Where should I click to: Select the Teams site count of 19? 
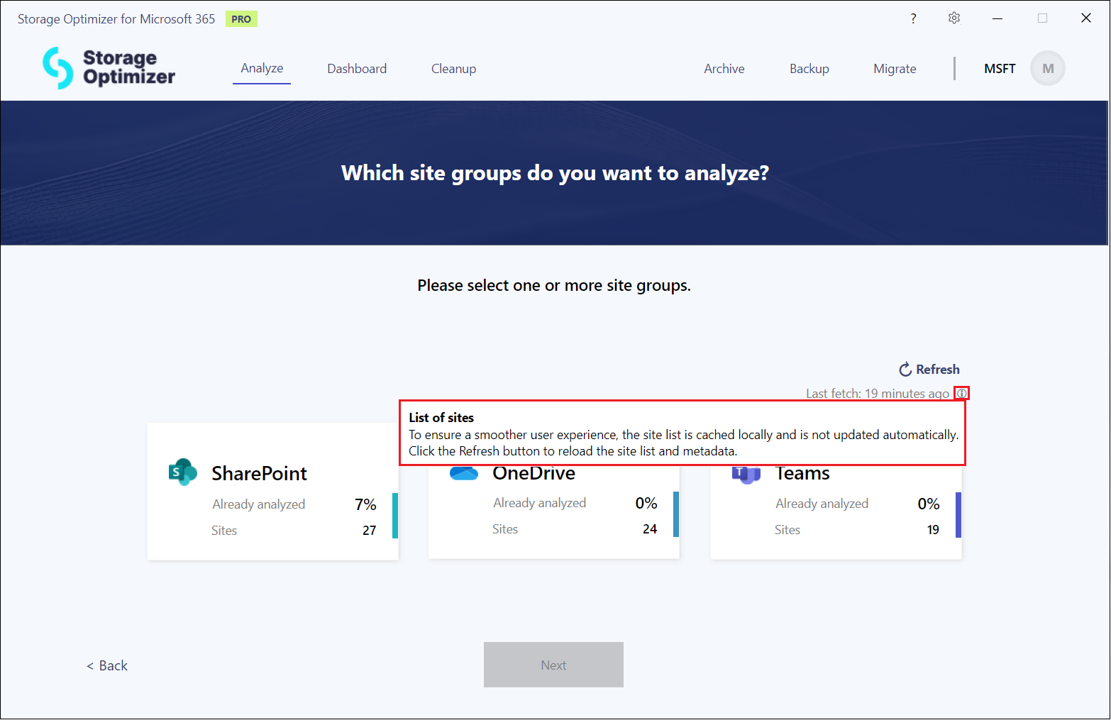point(932,530)
